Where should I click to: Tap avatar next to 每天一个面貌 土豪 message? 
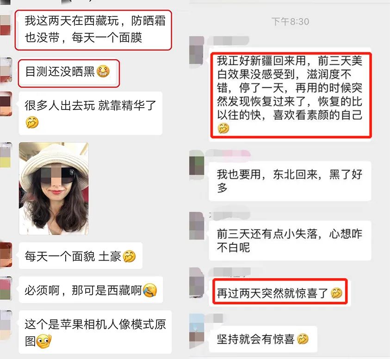point(6,255)
